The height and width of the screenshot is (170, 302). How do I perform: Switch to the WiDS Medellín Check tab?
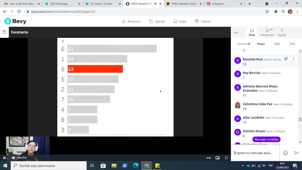pyautogui.click(x=184, y=4)
